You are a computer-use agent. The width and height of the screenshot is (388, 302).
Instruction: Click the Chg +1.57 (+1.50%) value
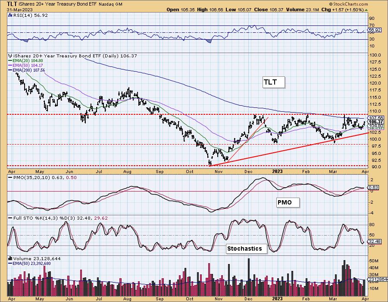(x=342, y=9)
